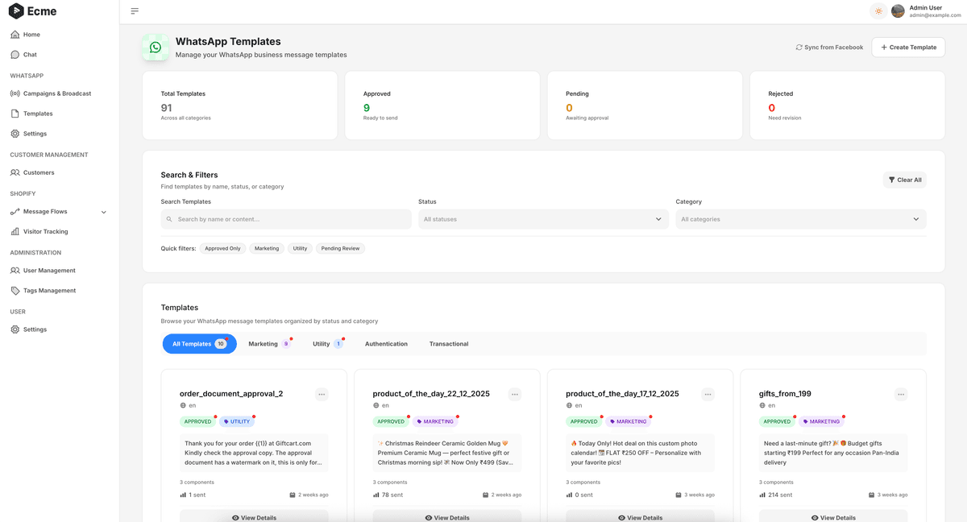Image resolution: width=967 pixels, height=522 pixels.
Task: Enable the Approved Only quick filter
Action: pos(222,248)
